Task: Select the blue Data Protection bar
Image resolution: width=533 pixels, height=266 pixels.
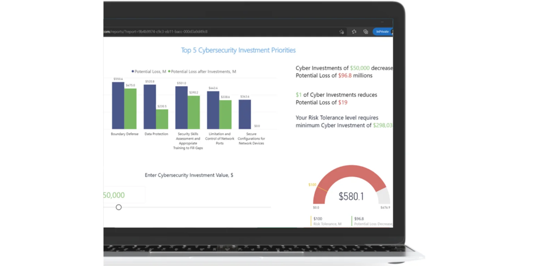Action: tap(150, 107)
